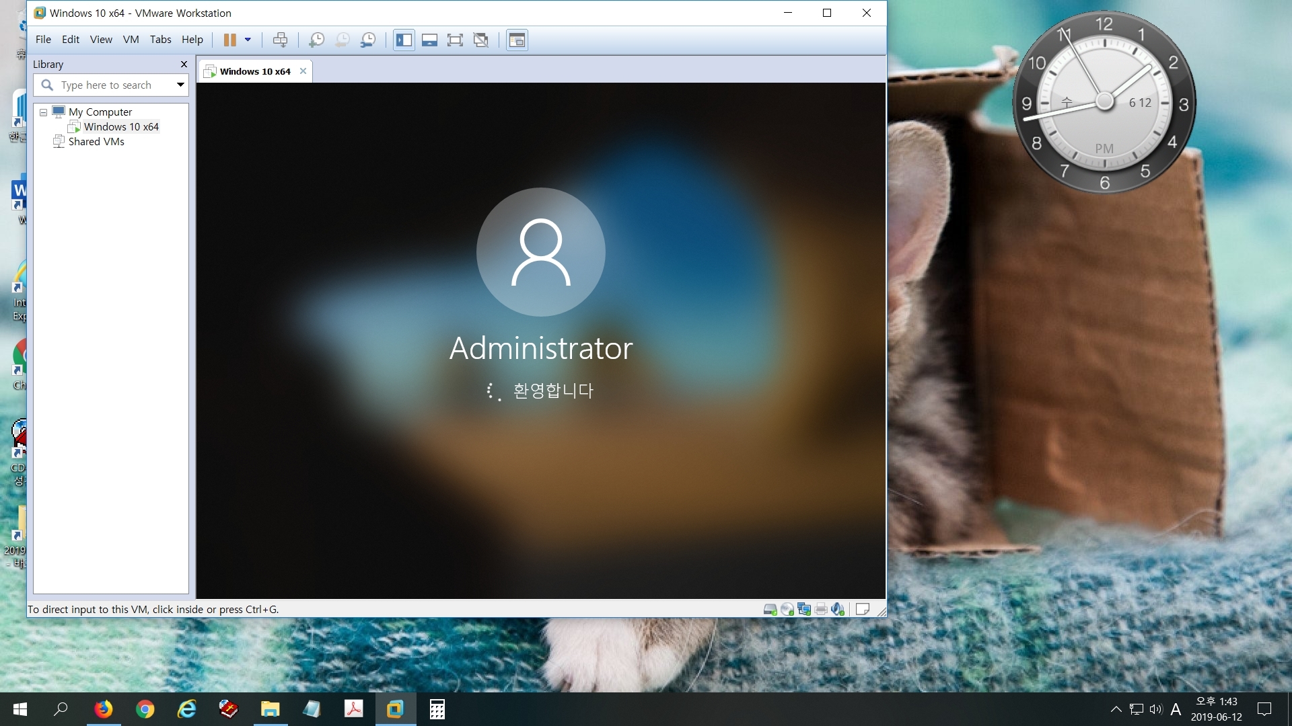The height and width of the screenshot is (726, 1292).
Task: Select the Windows 10 x64 tab
Action: tap(253, 71)
